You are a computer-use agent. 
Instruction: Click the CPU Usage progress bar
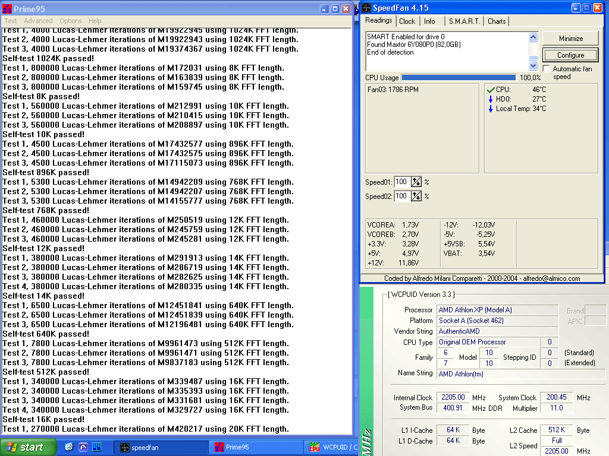tap(459, 77)
